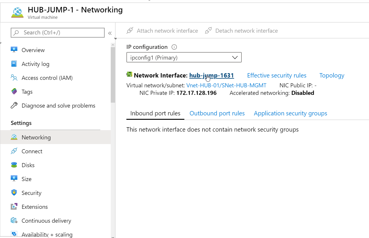Click the Connect plug icon

[x=14, y=151]
